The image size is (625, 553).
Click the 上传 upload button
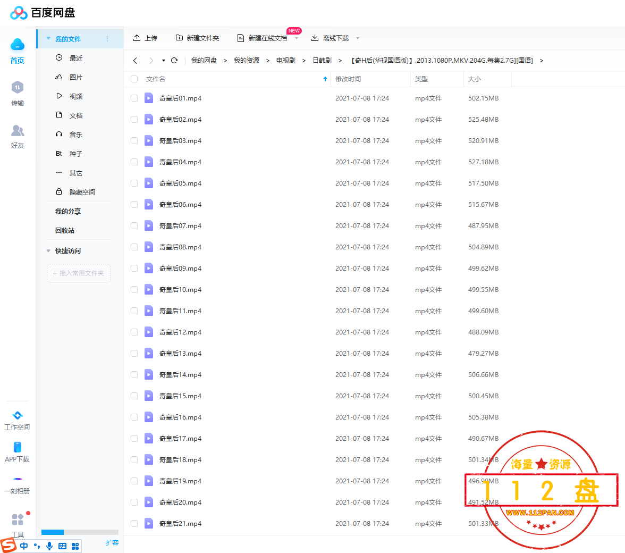(145, 38)
